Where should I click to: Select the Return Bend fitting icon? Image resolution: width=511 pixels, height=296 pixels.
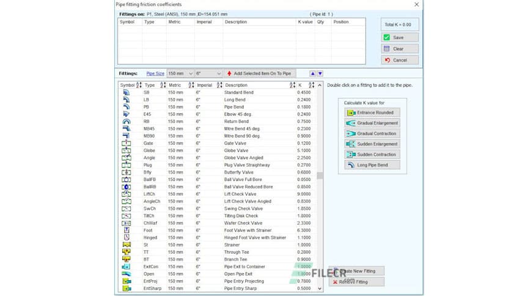(127, 121)
